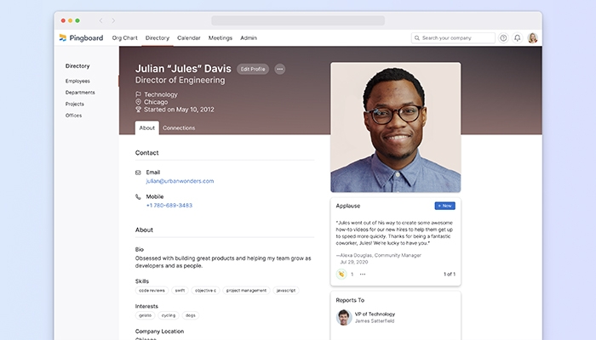Image resolution: width=596 pixels, height=340 pixels.
Task: Click the browser address bar
Action: [x=298, y=20]
